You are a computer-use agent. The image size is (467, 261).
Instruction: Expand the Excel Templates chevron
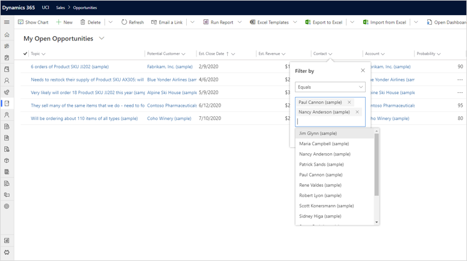tap(295, 22)
